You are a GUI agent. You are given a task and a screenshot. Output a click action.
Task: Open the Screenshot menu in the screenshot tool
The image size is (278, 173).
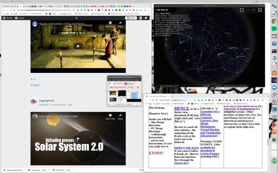click(126, 80)
